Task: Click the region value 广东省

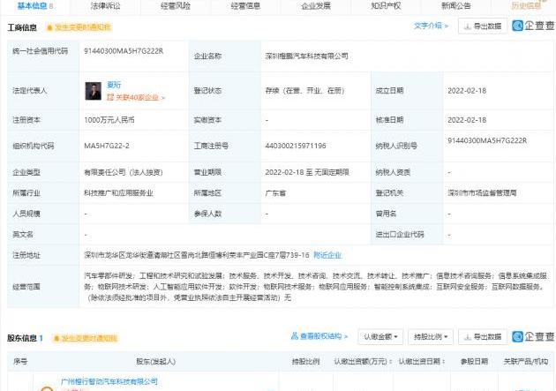Action: coord(275,192)
